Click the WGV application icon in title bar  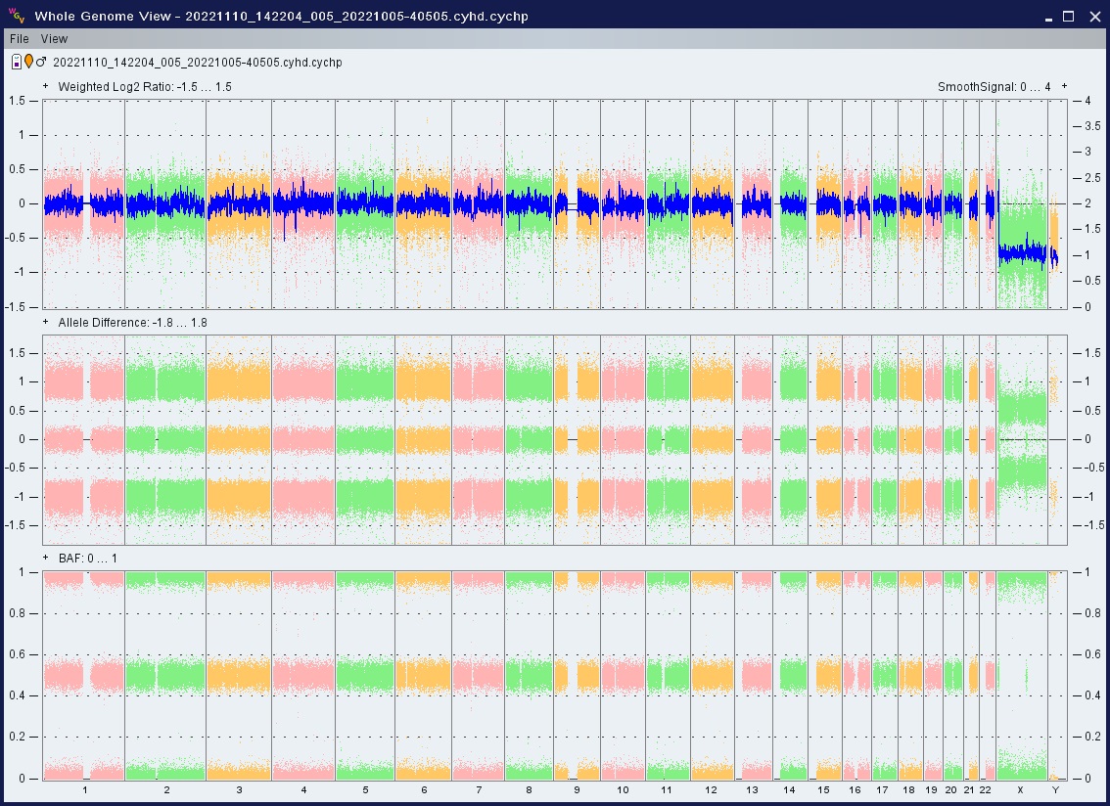click(15, 16)
